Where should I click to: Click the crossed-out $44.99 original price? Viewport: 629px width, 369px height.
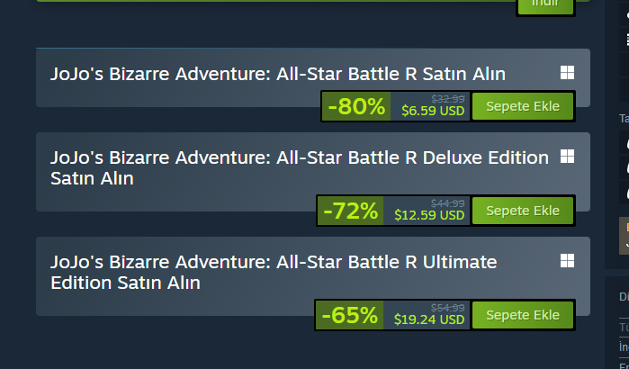point(448,202)
